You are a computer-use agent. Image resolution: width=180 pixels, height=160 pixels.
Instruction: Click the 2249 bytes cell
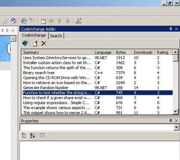coord(120,83)
